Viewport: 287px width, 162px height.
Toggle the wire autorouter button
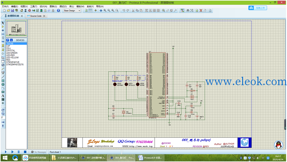point(182,10)
